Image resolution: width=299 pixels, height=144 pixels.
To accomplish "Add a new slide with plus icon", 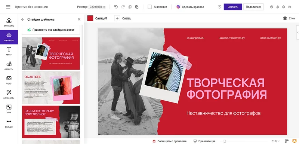I will pos(117,18).
